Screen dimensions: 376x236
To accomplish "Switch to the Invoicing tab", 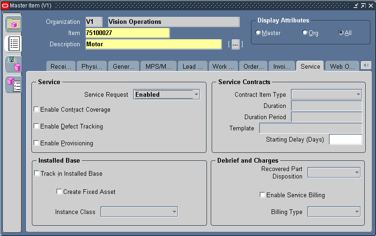I will pyautogui.click(x=282, y=66).
